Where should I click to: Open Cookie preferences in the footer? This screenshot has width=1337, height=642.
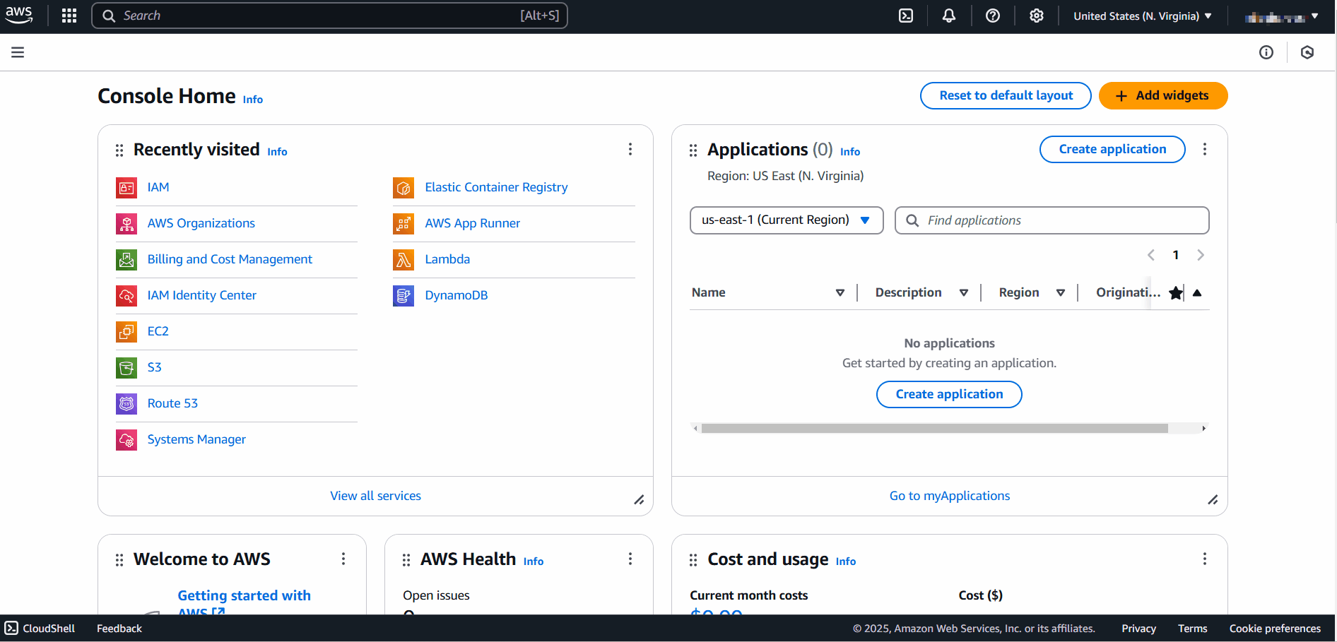pos(1275,629)
